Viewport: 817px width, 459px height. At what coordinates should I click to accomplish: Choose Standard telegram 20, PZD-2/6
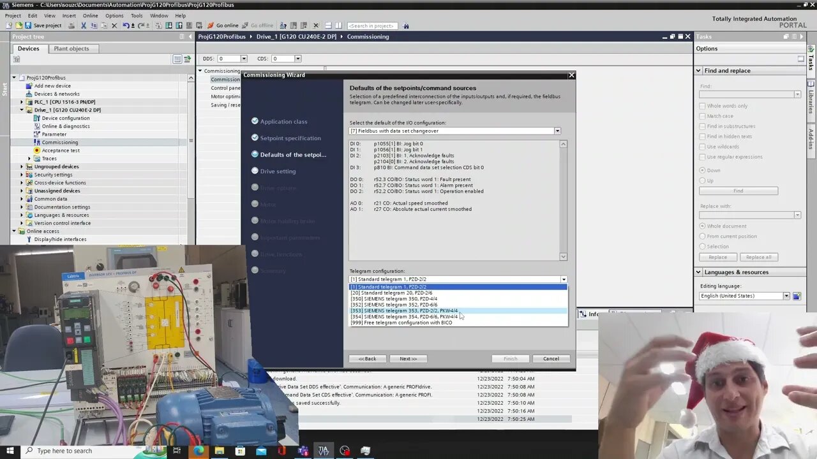pyautogui.click(x=458, y=293)
